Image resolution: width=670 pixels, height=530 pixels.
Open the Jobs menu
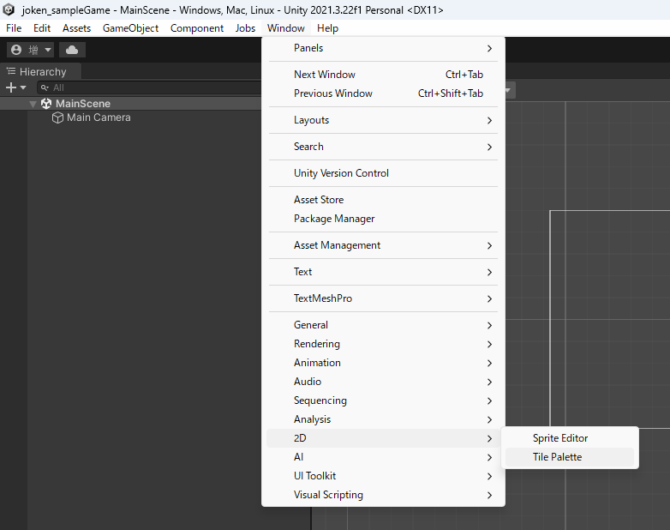(245, 28)
